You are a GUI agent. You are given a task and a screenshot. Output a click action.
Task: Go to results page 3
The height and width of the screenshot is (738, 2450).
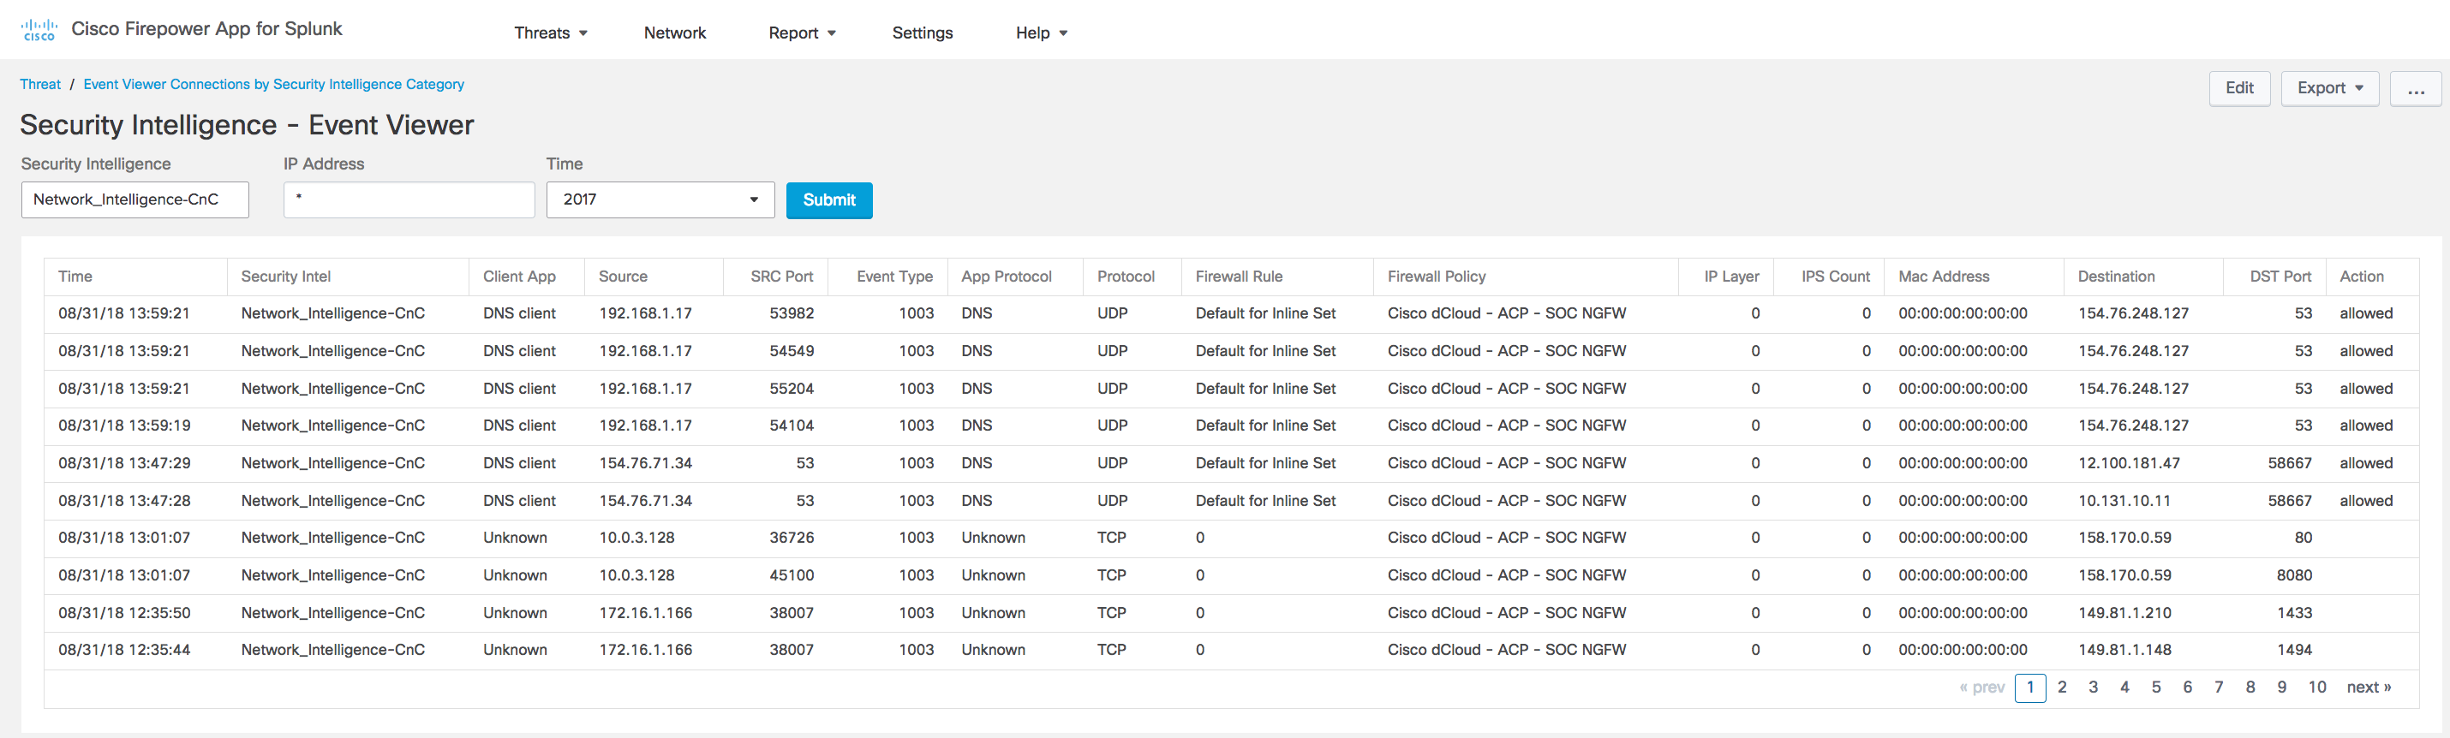[2093, 687]
